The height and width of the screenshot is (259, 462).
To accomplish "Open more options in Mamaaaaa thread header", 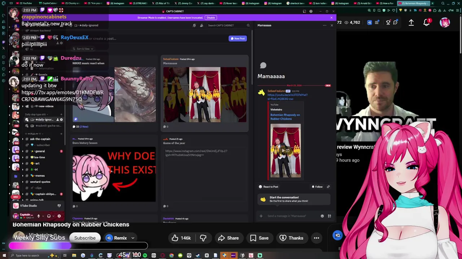I will click(x=324, y=25).
